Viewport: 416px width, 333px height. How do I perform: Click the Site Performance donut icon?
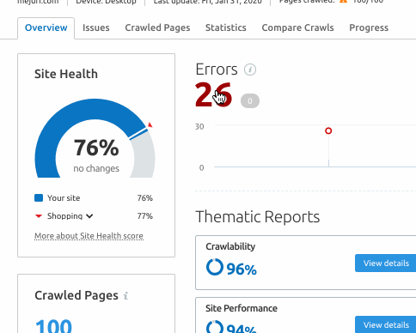(x=215, y=327)
